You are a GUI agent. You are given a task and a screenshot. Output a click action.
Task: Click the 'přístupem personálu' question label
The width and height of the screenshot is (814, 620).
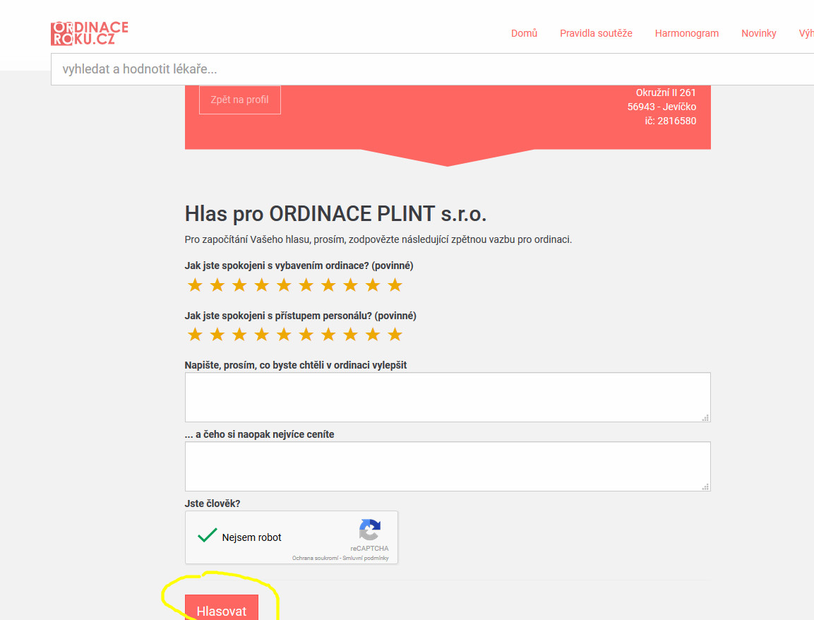click(x=301, y=316)
